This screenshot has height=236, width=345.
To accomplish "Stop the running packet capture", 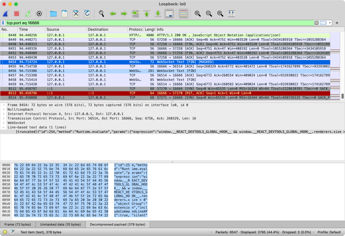I will click(17, 14).
